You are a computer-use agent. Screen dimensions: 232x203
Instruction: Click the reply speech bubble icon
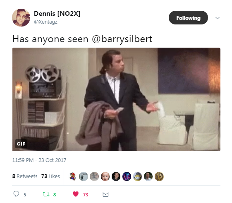16,194
